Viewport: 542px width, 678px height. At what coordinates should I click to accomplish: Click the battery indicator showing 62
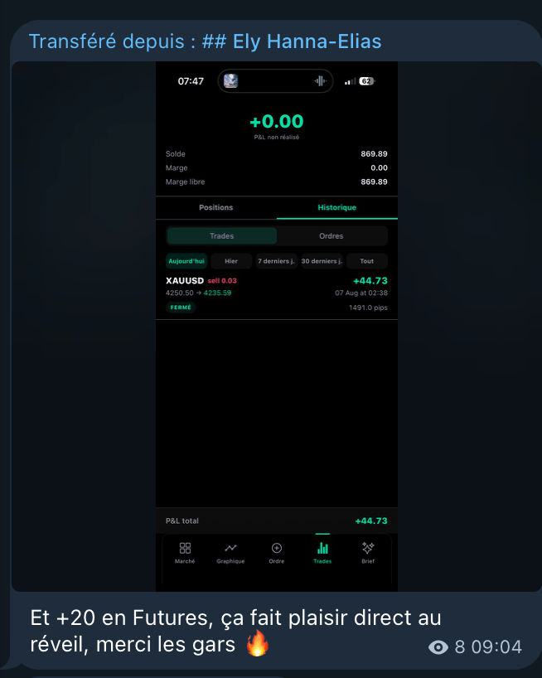[367, 81]
